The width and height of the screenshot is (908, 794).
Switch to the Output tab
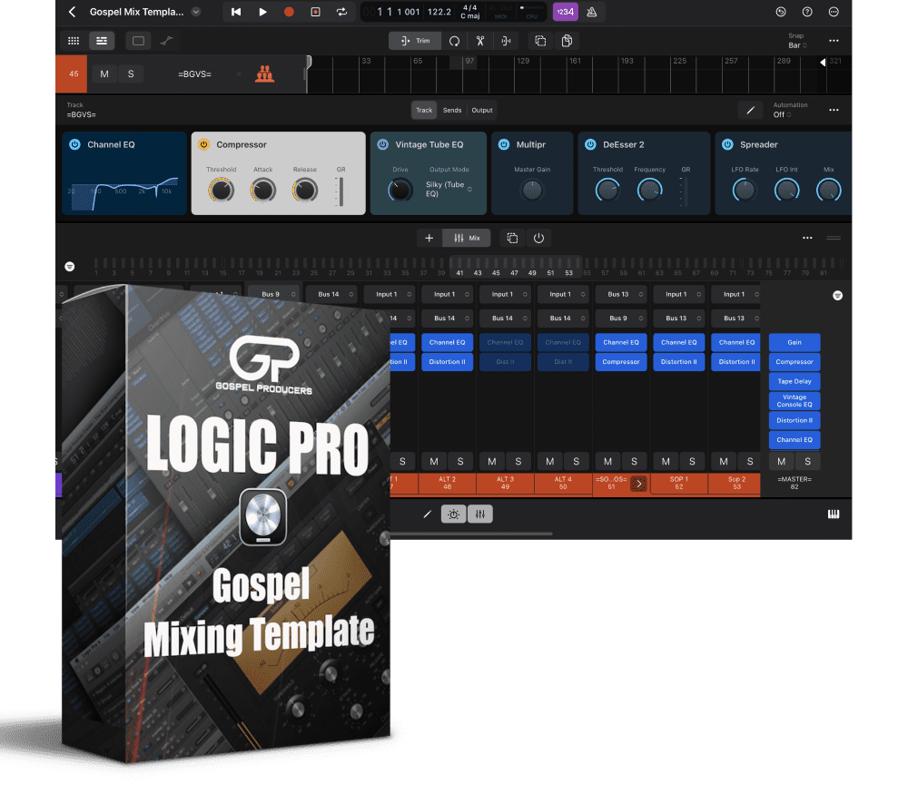(482, 110)
